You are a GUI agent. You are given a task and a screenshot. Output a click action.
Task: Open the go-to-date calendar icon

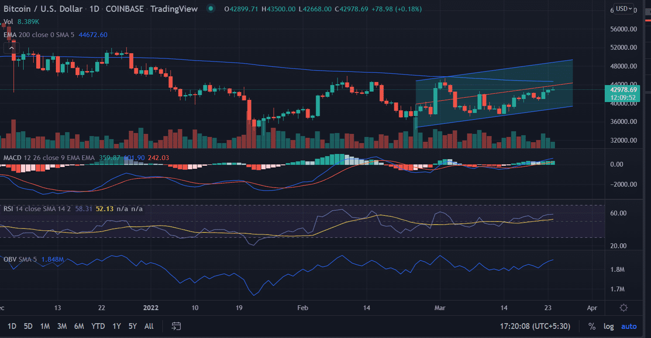[x=176, y=326]
